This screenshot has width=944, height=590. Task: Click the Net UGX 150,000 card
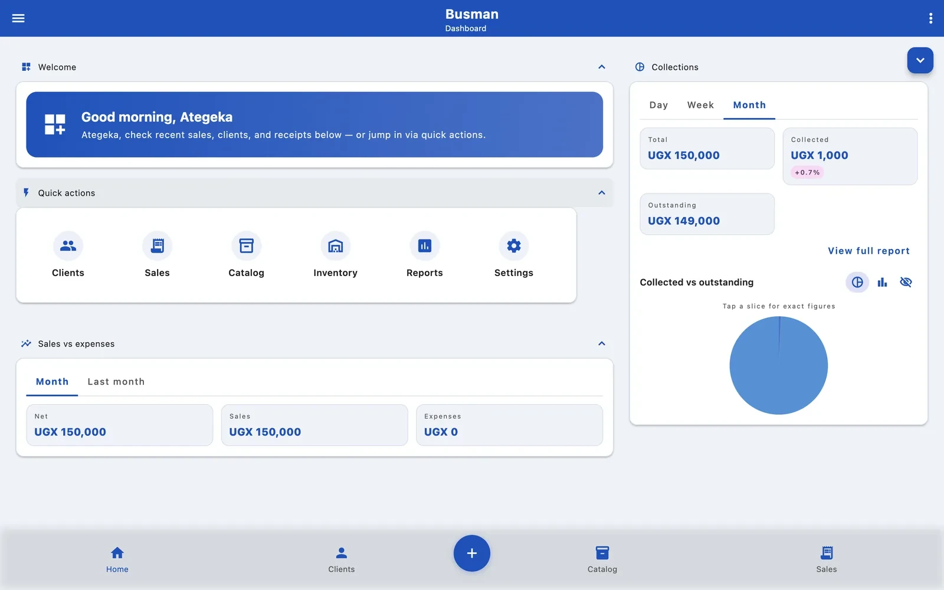coord(120,425)
